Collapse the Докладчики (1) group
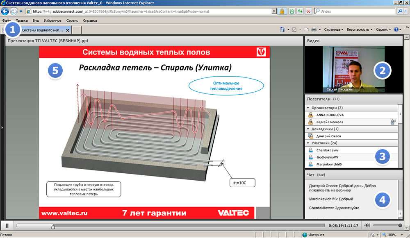Screen dimensions: 410x238 click(x=308, y=129)
